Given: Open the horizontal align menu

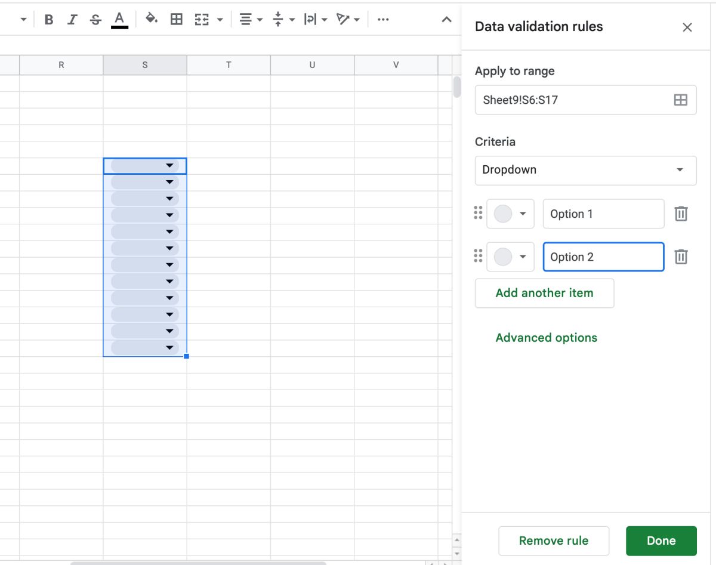Looking at the screenshot, I should tap(251, 20).
